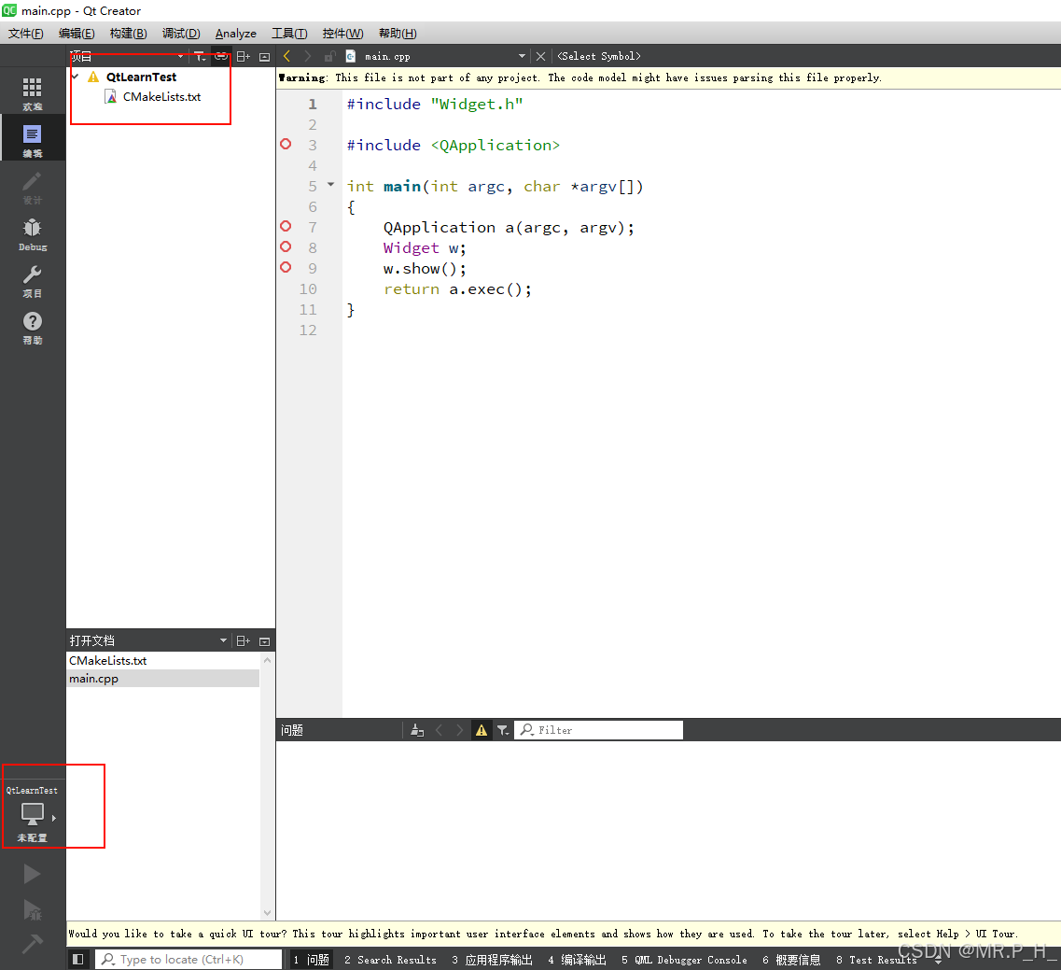Open the 打开文档 view selector dropdown
The height and width of the screenshot is (970, 1061).
coord(223,641)
